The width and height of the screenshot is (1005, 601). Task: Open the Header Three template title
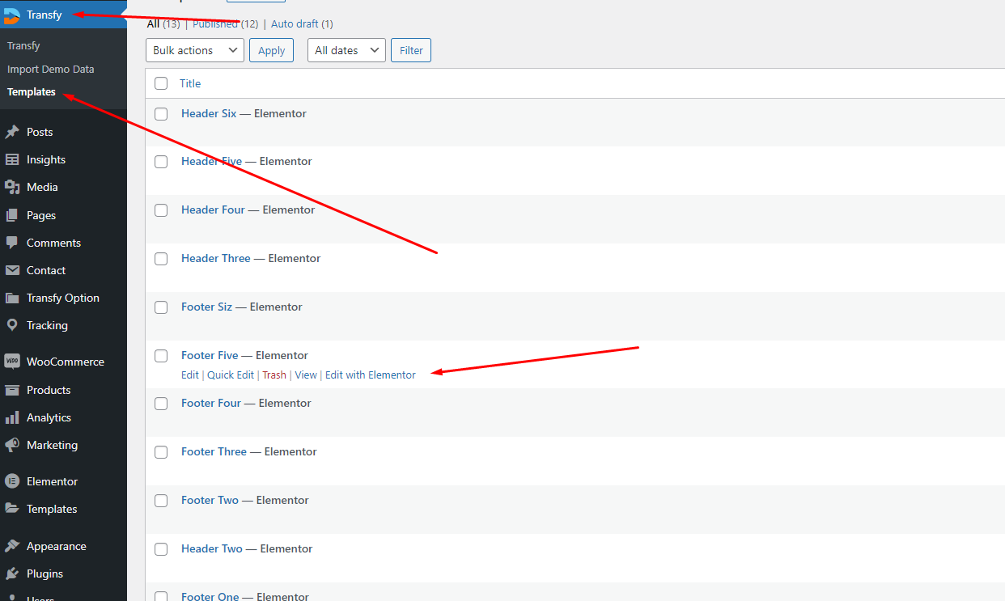coord(216,259)
